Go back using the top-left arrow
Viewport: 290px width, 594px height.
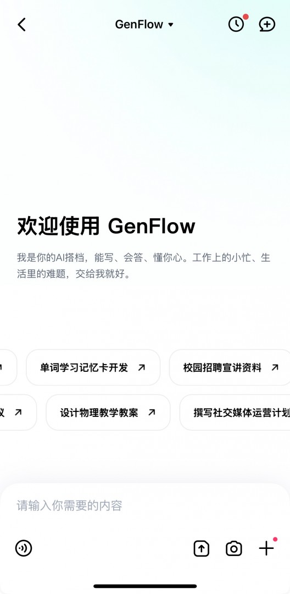[21, 25]
